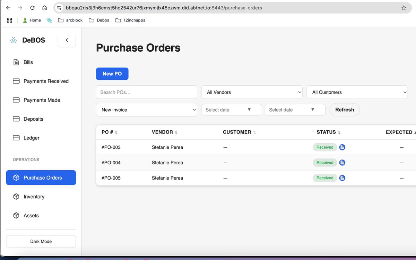Click the Inventory box icon

(x=16, y=197)
